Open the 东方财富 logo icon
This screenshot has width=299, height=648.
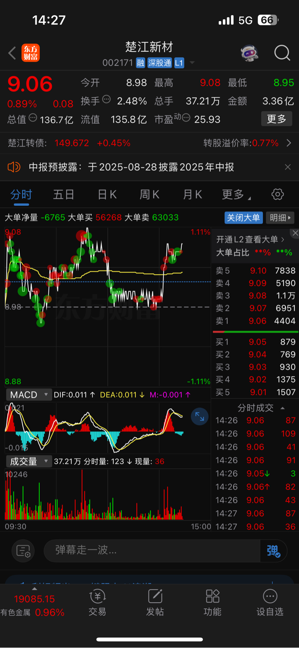pos(30,53)
